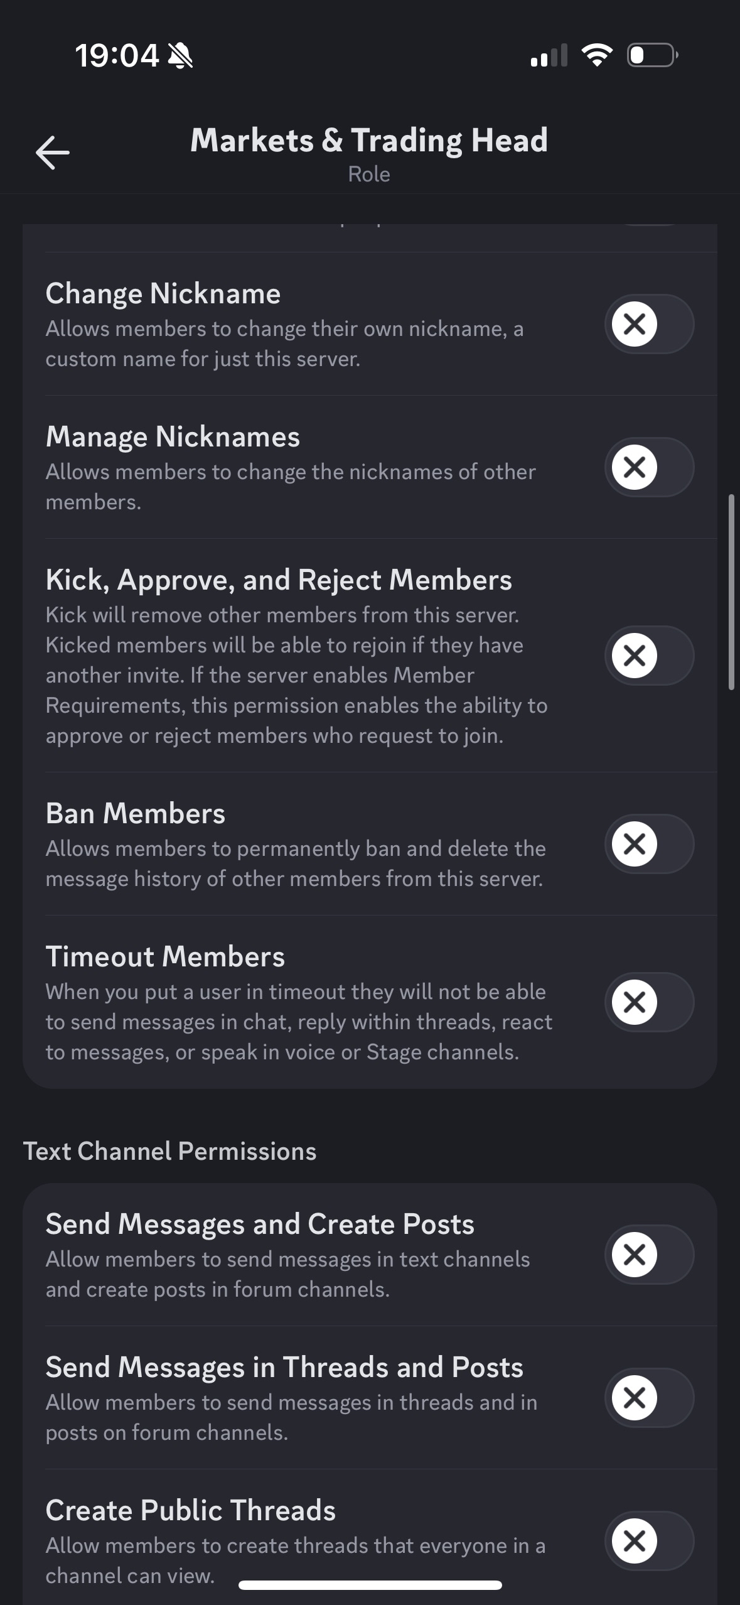Turn on Manage Nicknames permission

tap(649, 467)
